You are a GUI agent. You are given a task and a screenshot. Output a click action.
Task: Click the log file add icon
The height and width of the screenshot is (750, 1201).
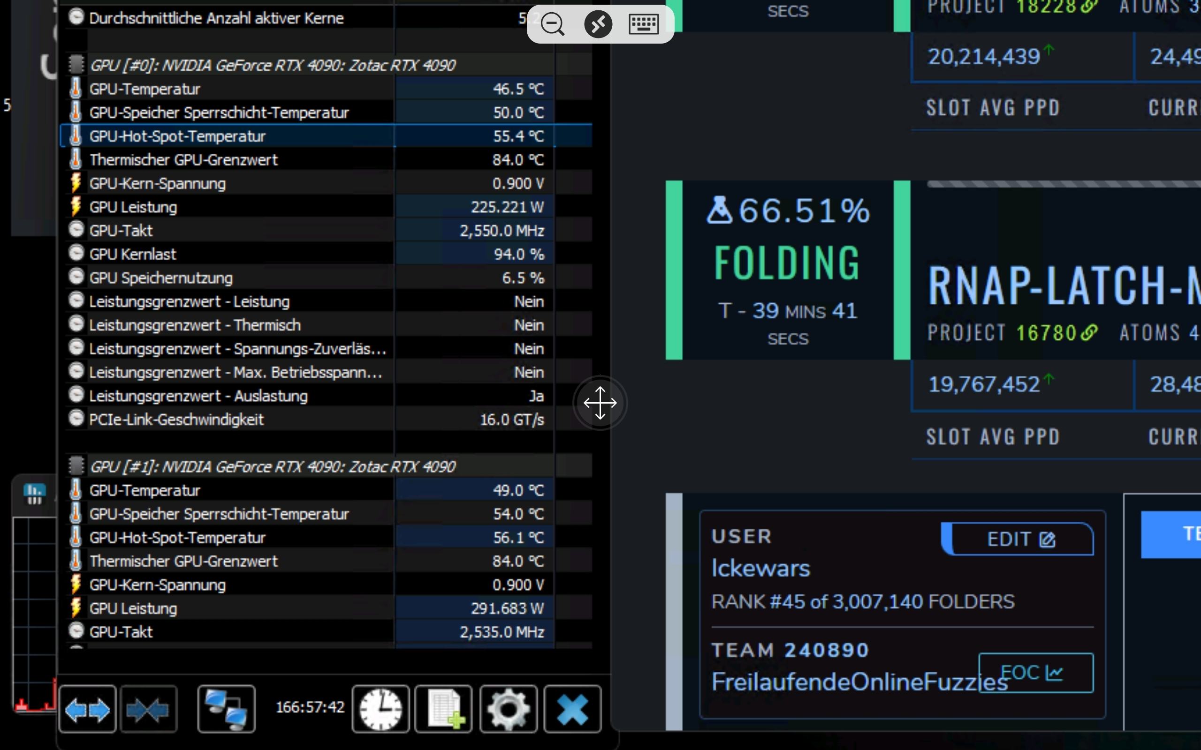(444, 710)
